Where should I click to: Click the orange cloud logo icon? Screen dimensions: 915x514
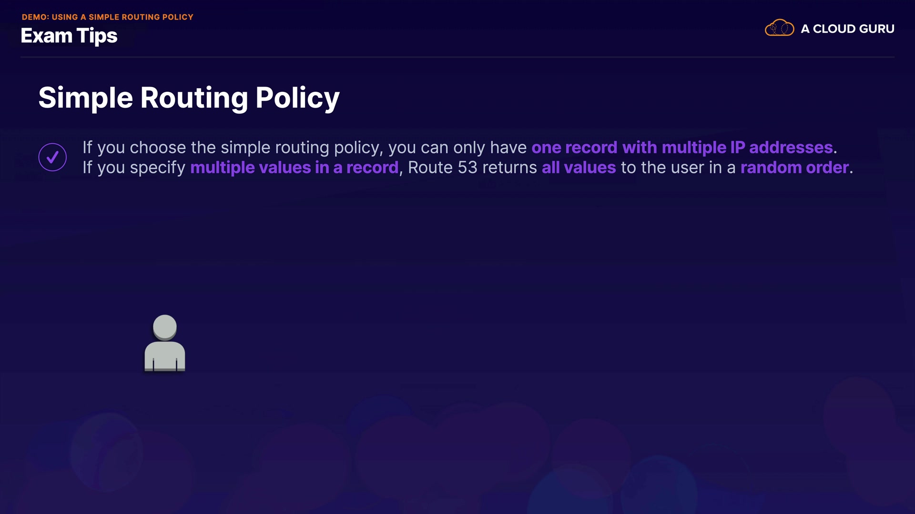pyautogui.click(x=779, y=28)
